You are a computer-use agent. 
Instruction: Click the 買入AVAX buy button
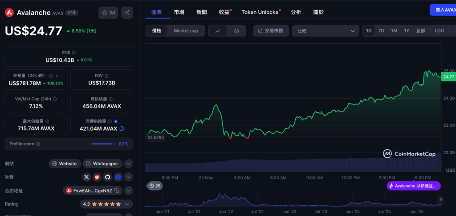pos(443,10)
